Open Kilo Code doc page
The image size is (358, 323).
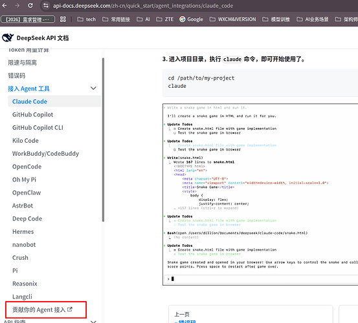pyautogui.click(x=25, y=141)
